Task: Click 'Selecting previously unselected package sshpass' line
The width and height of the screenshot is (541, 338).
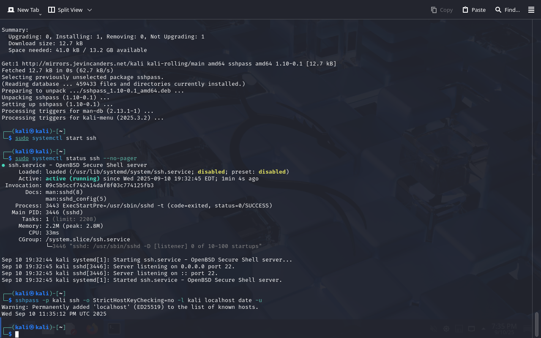Action: tap(83, 77)
